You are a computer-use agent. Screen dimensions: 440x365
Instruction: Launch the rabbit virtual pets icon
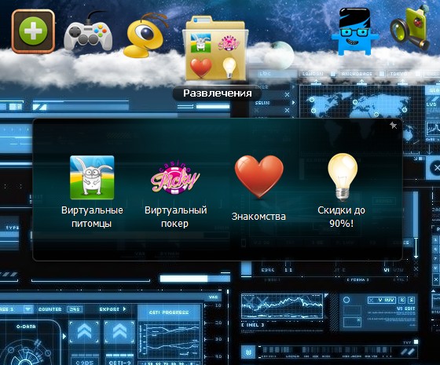(92, 177)
